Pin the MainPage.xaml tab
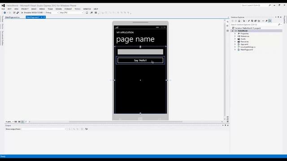 pos(42,17)
